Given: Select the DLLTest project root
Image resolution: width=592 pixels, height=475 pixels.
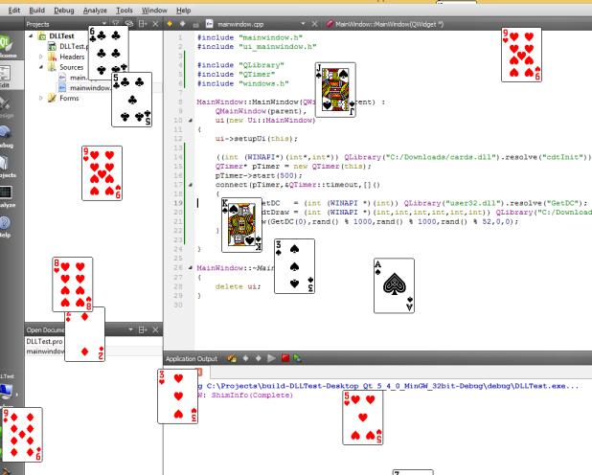Looking at the screenshot, I should point(61,35).
